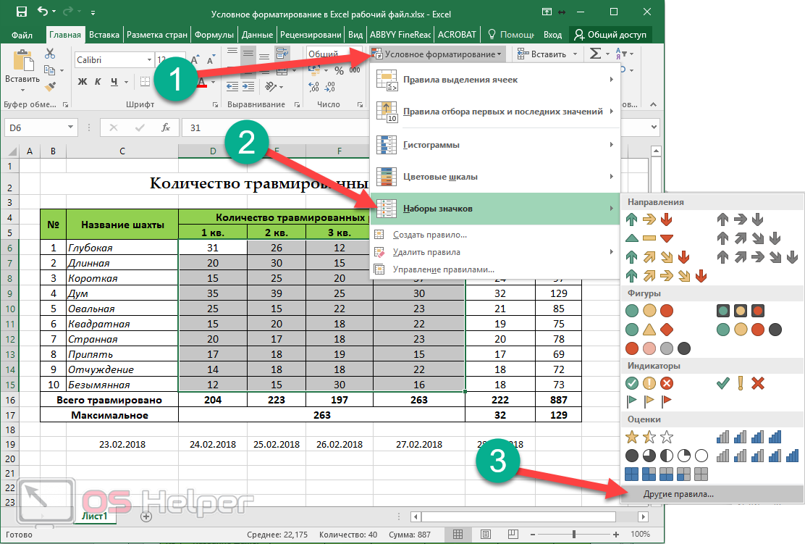
Task: Toggle underline formatting (Ч)
Action: pyautogui.click(x=112, y=80)
